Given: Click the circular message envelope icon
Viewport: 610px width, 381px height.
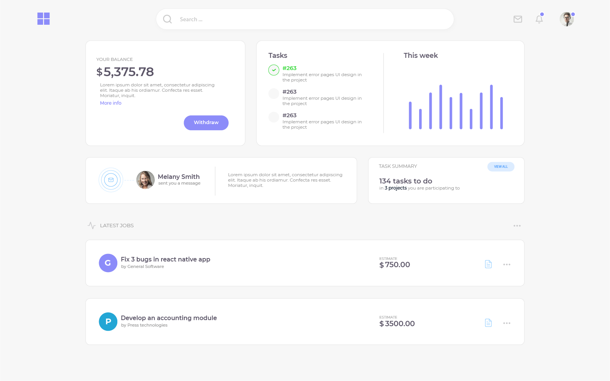Looking at the screenshot, I should click(111, 180).
